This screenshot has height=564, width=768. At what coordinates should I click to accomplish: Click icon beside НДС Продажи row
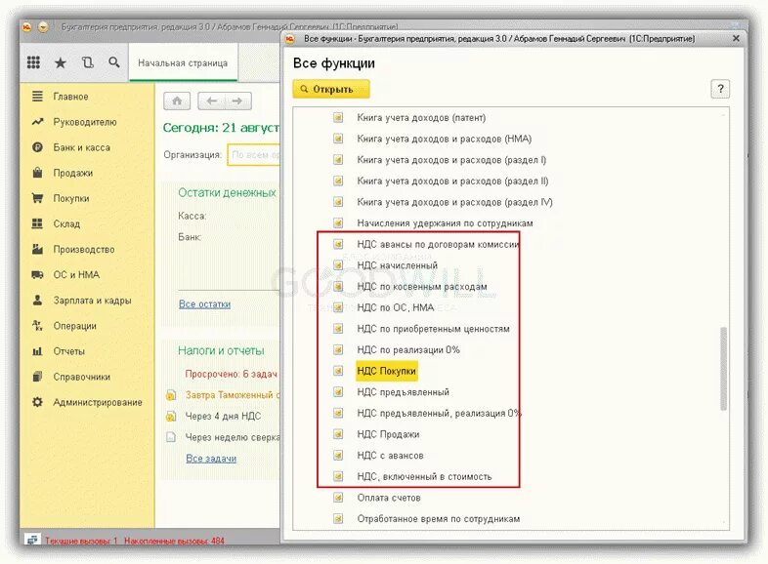(338, 434)
